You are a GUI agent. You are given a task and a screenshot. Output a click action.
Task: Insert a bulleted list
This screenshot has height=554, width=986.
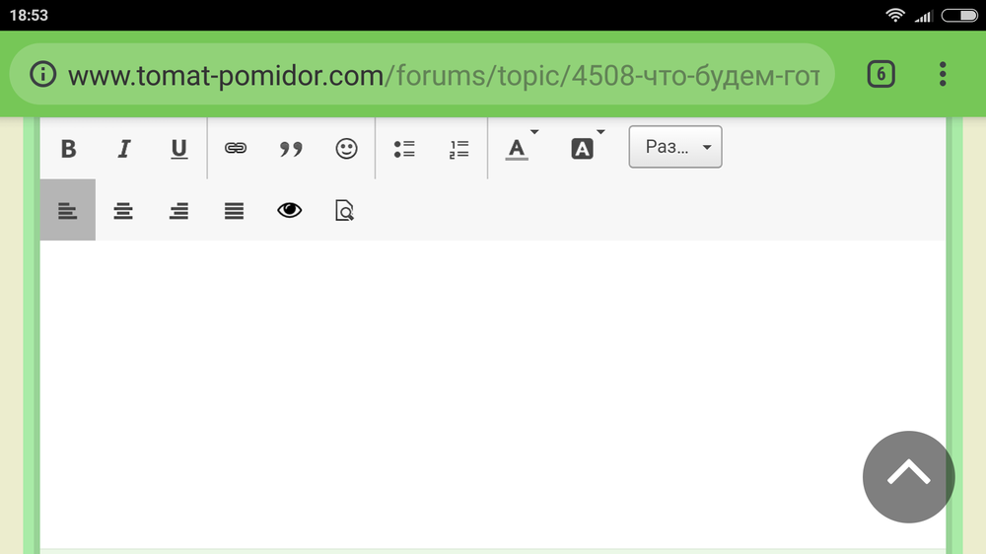point(403,149)
